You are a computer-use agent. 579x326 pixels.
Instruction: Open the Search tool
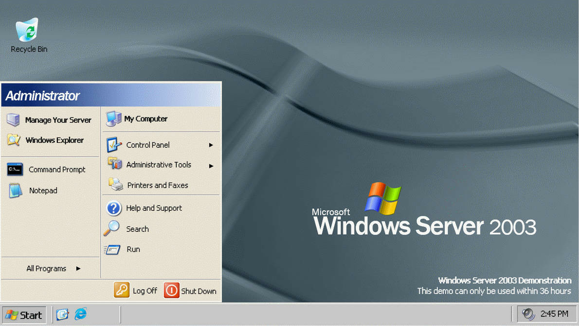pos(137,229)
